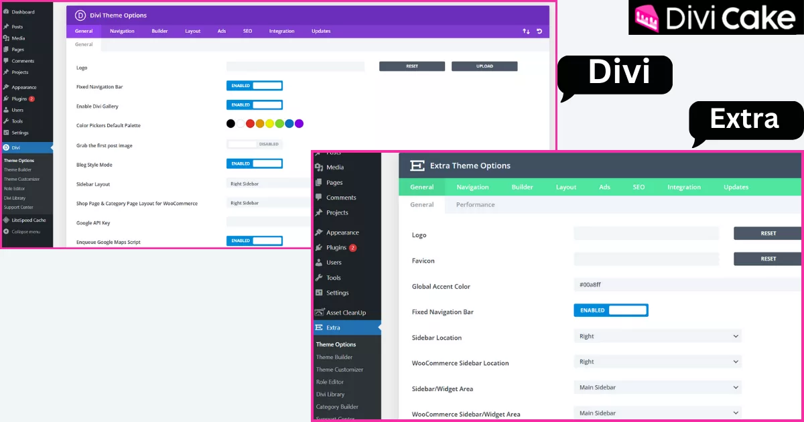Open the Integration tab in Extra Theme Options
Image resolution: width=804 pixels, height=422 pixels.
click(x=684, y=187)
